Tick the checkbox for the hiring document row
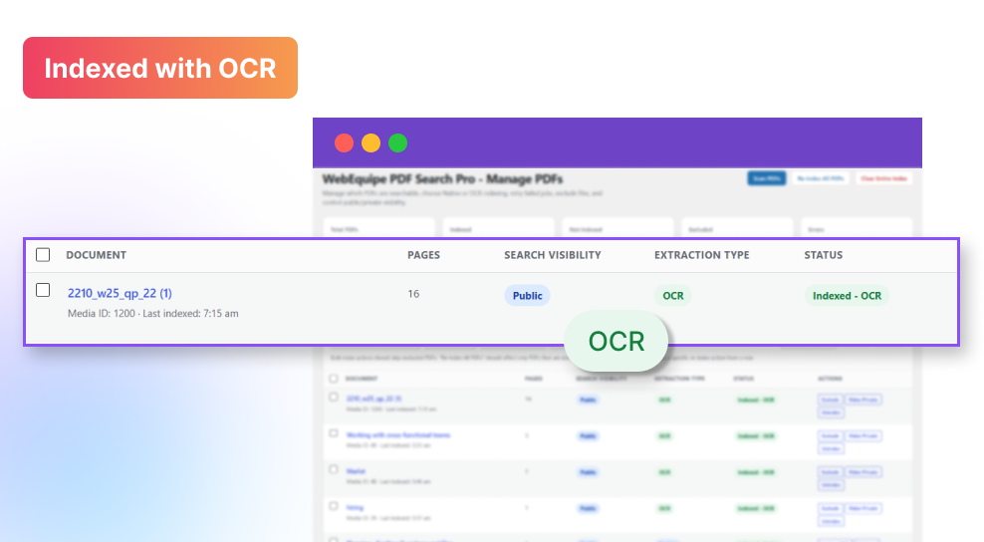984x542 pixels. coord(334,506)
